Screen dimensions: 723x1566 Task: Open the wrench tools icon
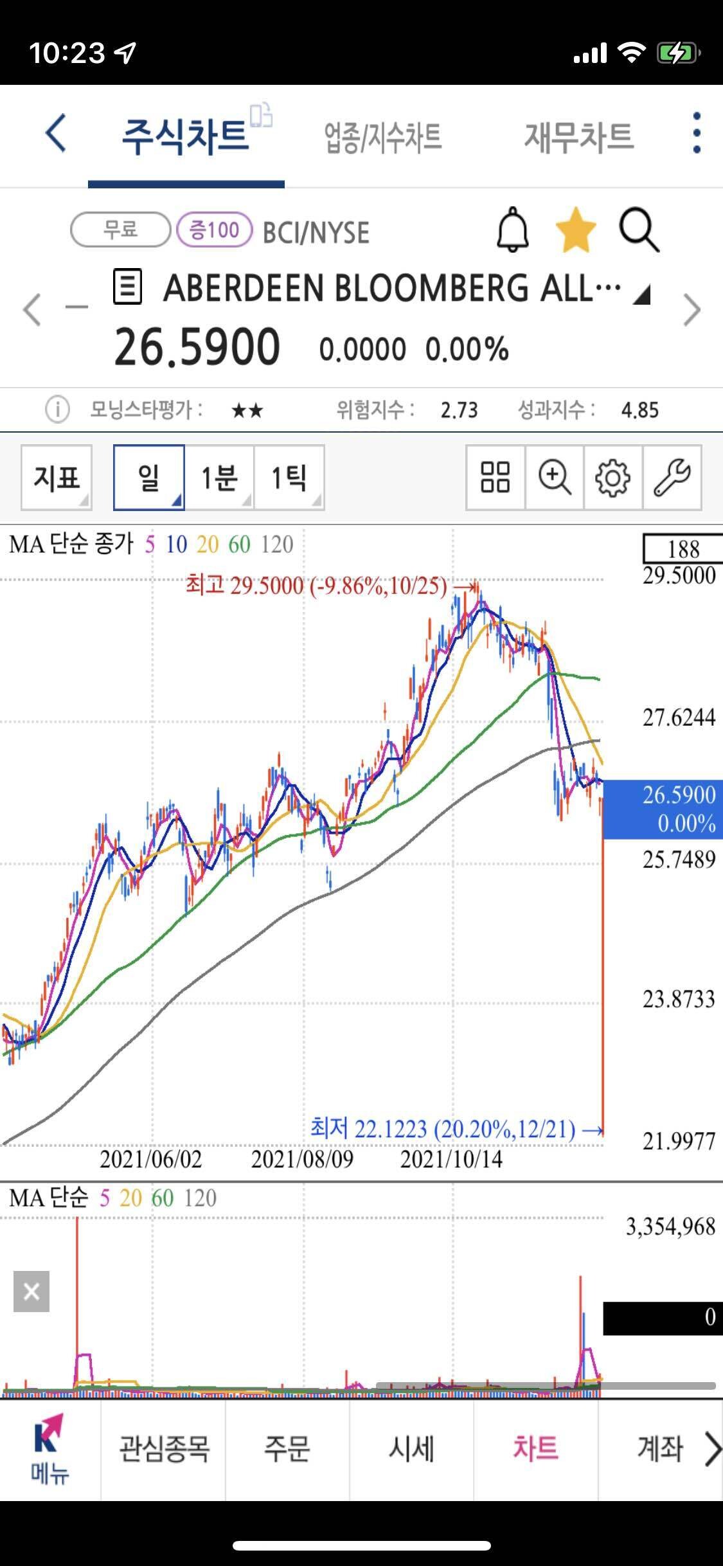(x=672, y=478)
